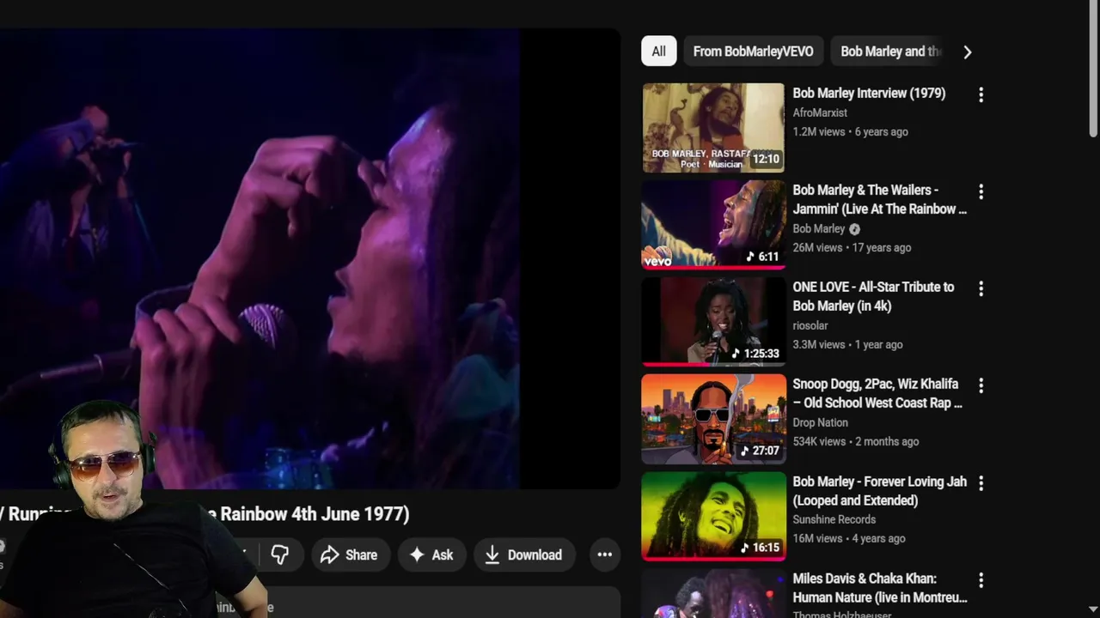Open title 'Miles Davis & Chaka Khan: Human Nature'
Image resolution: width=1100 pixels, height=618 pixels.
[x=879, y=588]
